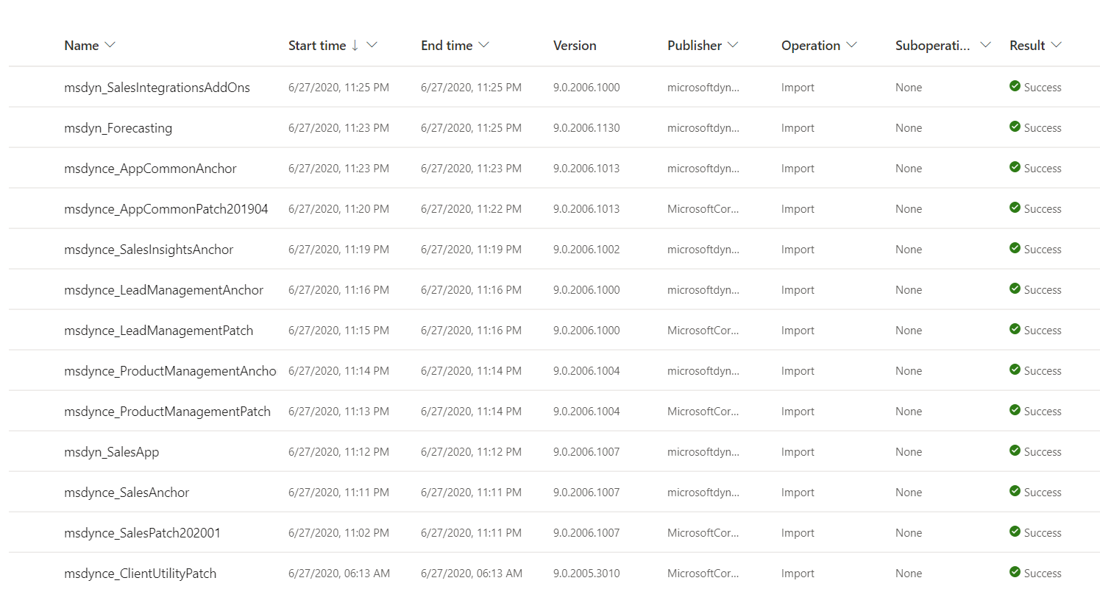
Task: Click the Success checkmark icon for msdynce_LeadManagementAnchor
Action: point(1015,289)
